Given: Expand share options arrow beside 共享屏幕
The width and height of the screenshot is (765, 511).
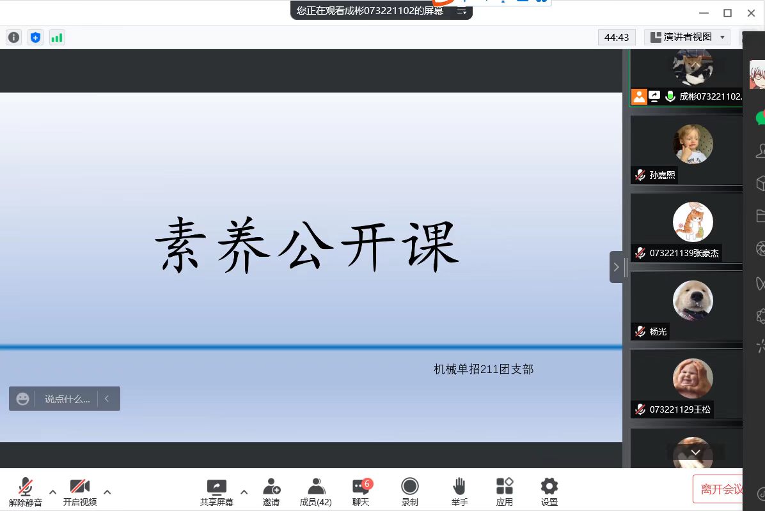Looking at the screenshot, I should click(244, 492).
